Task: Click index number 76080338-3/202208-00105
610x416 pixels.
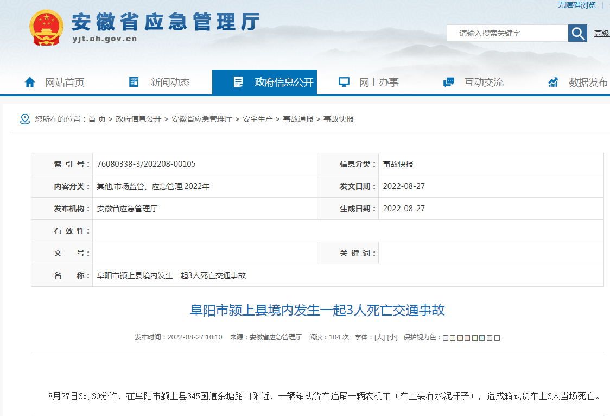Action: pyautogui.click(x=147, y=164)
